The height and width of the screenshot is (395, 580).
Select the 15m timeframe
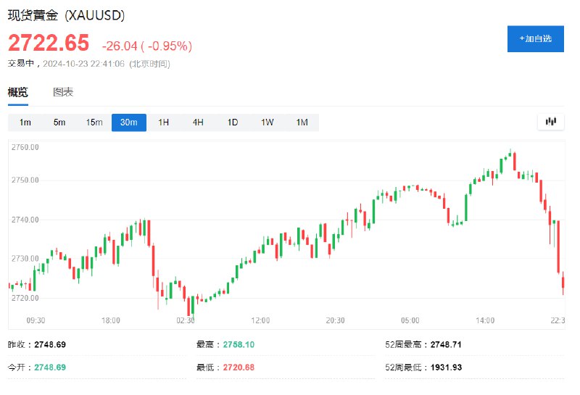[x=94, y=122]
